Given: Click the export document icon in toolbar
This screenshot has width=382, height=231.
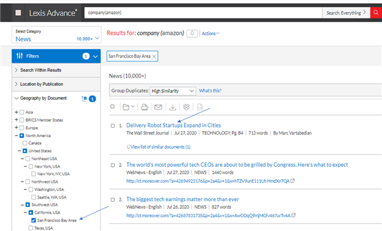Looking at the screenshot, I should pos(200,107).
